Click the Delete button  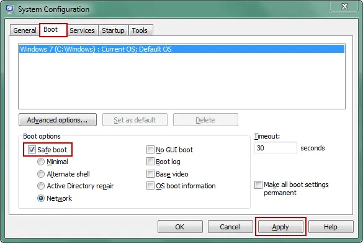click(205, 120)
